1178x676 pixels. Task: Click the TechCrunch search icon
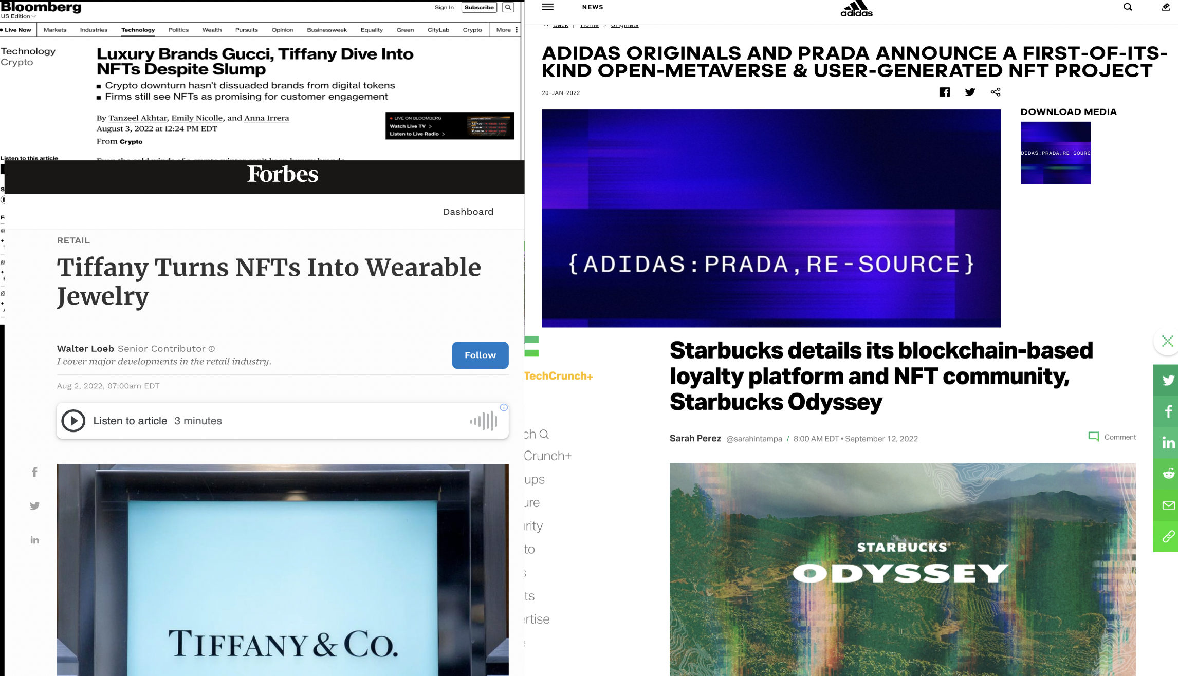tap(544, 435)
